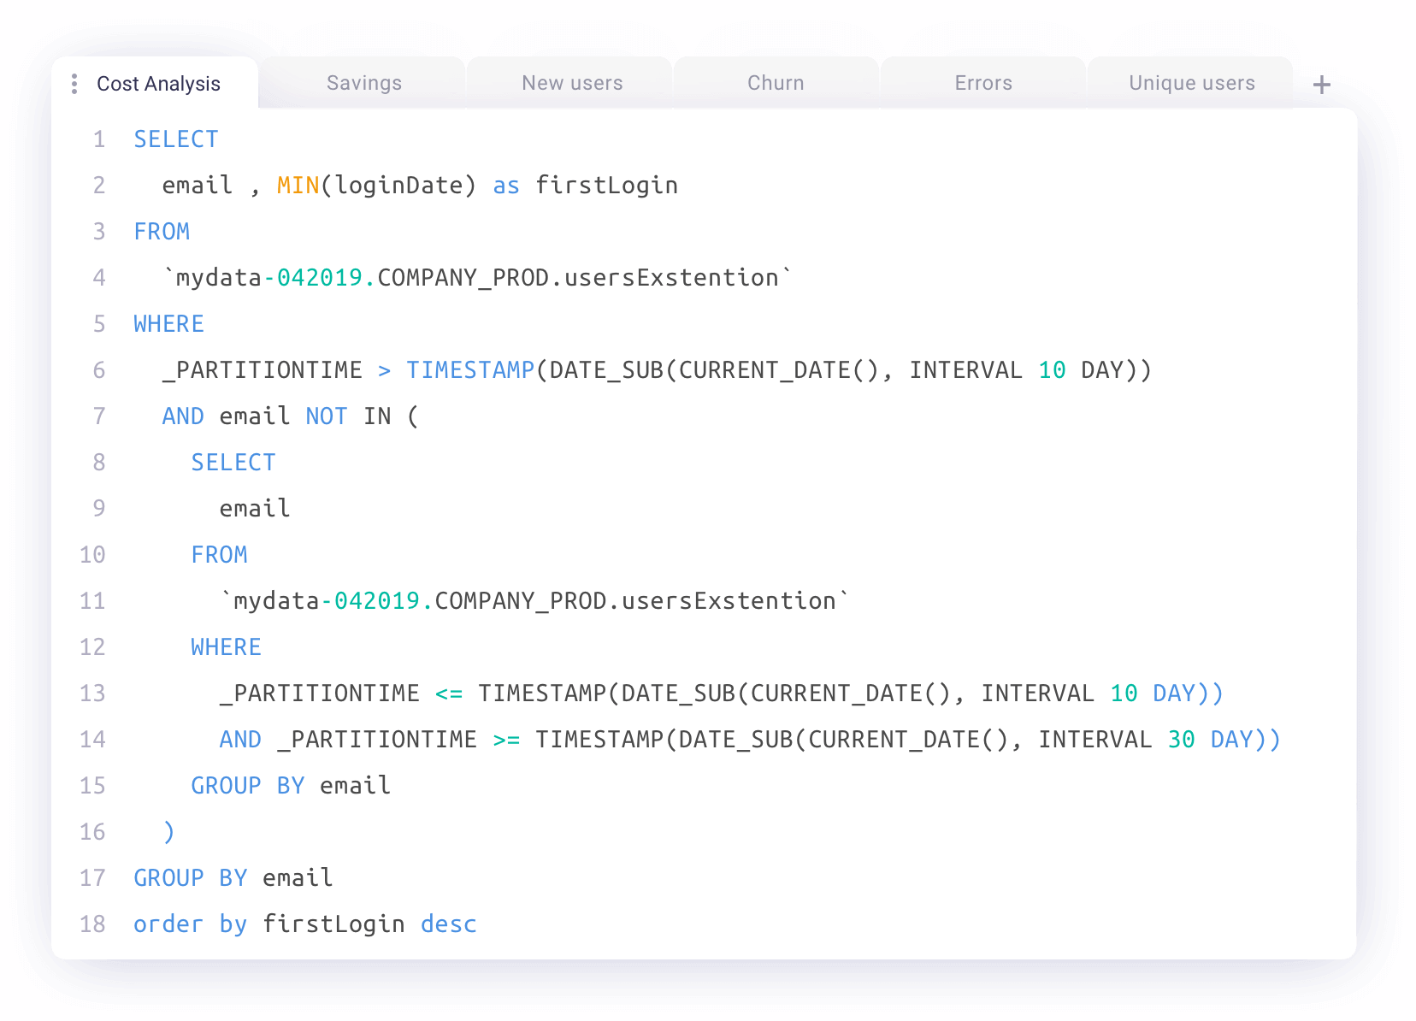Go to the Churn tab
The image size is (1416, 1021).
click(776, 83)
